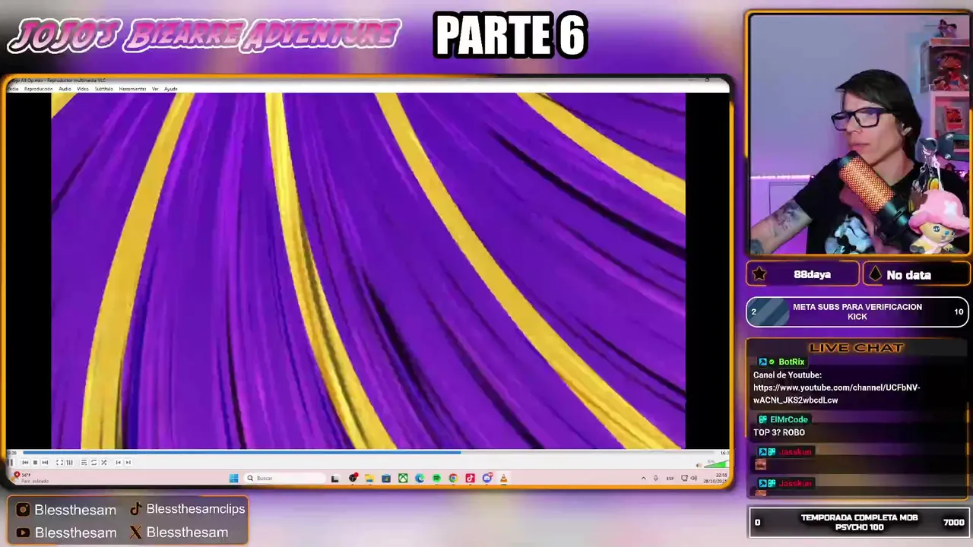
Task: Click the star icon beside 88daya
Action: click(x=759, y=274)
